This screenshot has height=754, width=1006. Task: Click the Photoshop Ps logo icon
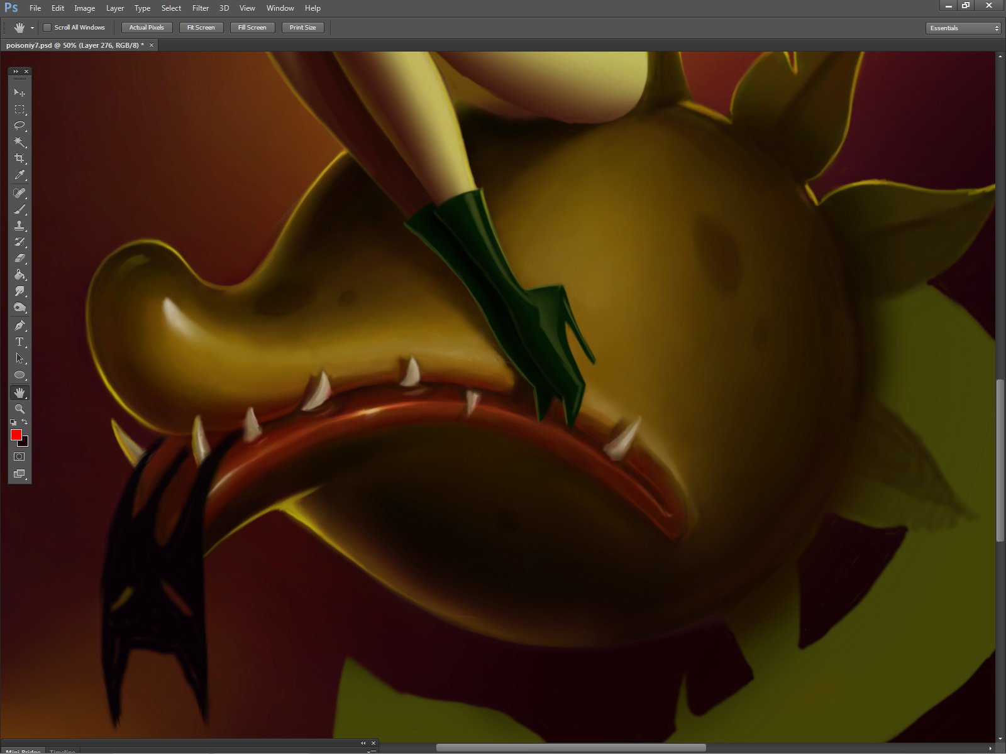pyautogui.click(x=11, y=8)
